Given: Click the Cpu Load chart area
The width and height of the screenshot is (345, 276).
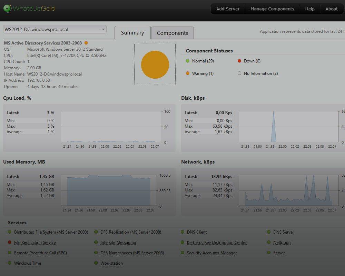Looking at the screenshot, I should pyautogui.click(x=111, y=127).
